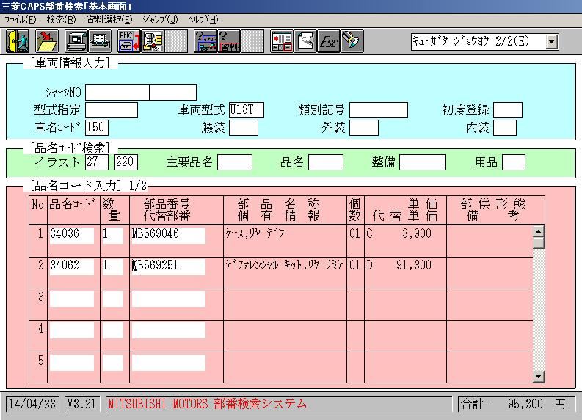Open the ヘルプ(H) menu

click(203, 20)
